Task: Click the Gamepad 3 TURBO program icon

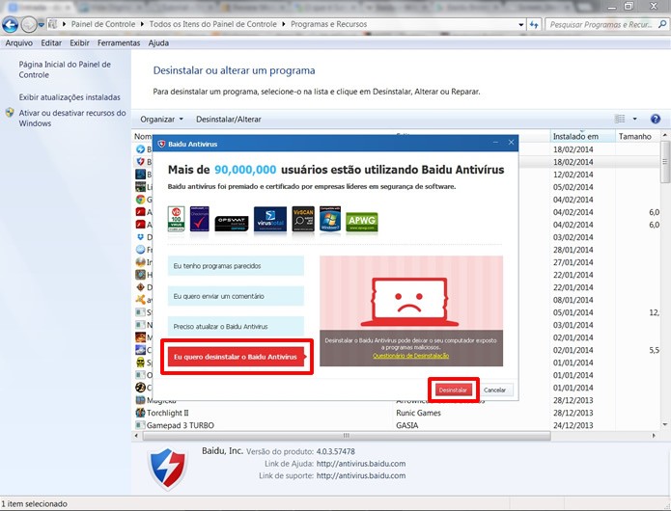Action: point(140,425)
